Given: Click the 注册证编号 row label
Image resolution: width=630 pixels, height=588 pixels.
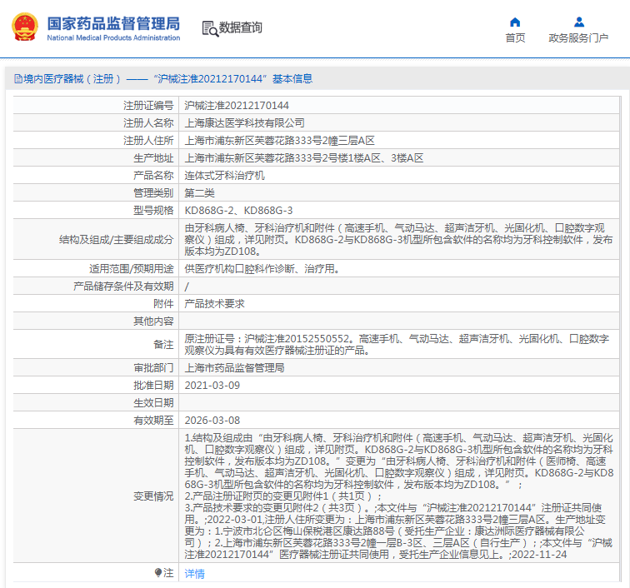Looking at the screenshot, I should tap(148, 106).
